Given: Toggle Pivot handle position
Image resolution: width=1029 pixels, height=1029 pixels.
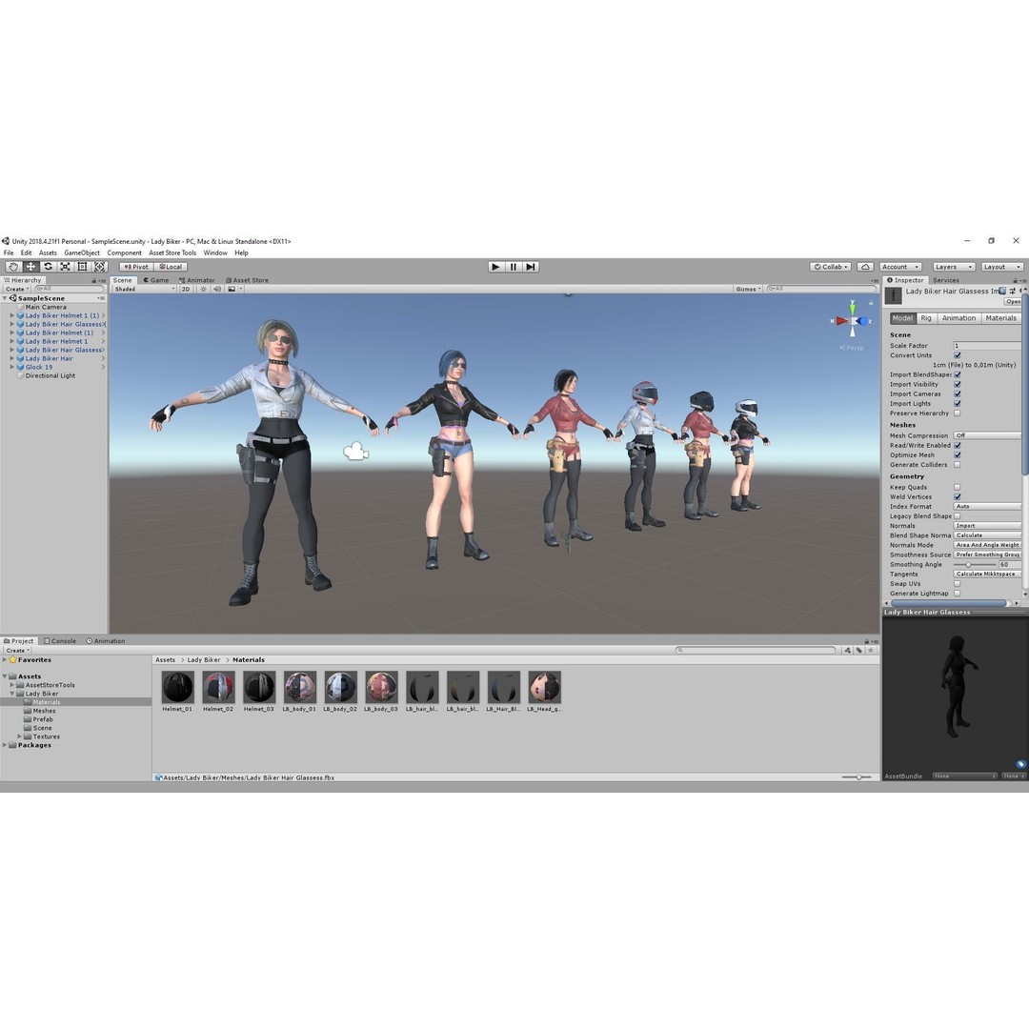Looking at the screenshot, I should (x=136, y=267).
